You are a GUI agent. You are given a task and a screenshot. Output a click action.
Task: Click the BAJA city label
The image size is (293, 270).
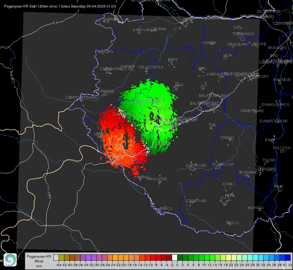pos(279,186)
